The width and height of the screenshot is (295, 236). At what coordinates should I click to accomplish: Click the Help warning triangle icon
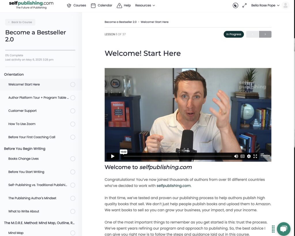pos(119,5)
